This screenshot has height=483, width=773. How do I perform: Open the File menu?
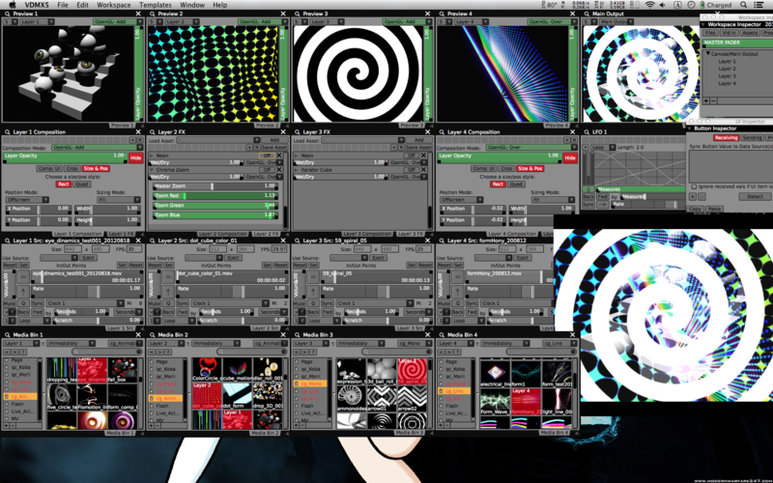(x=63, y=5)
